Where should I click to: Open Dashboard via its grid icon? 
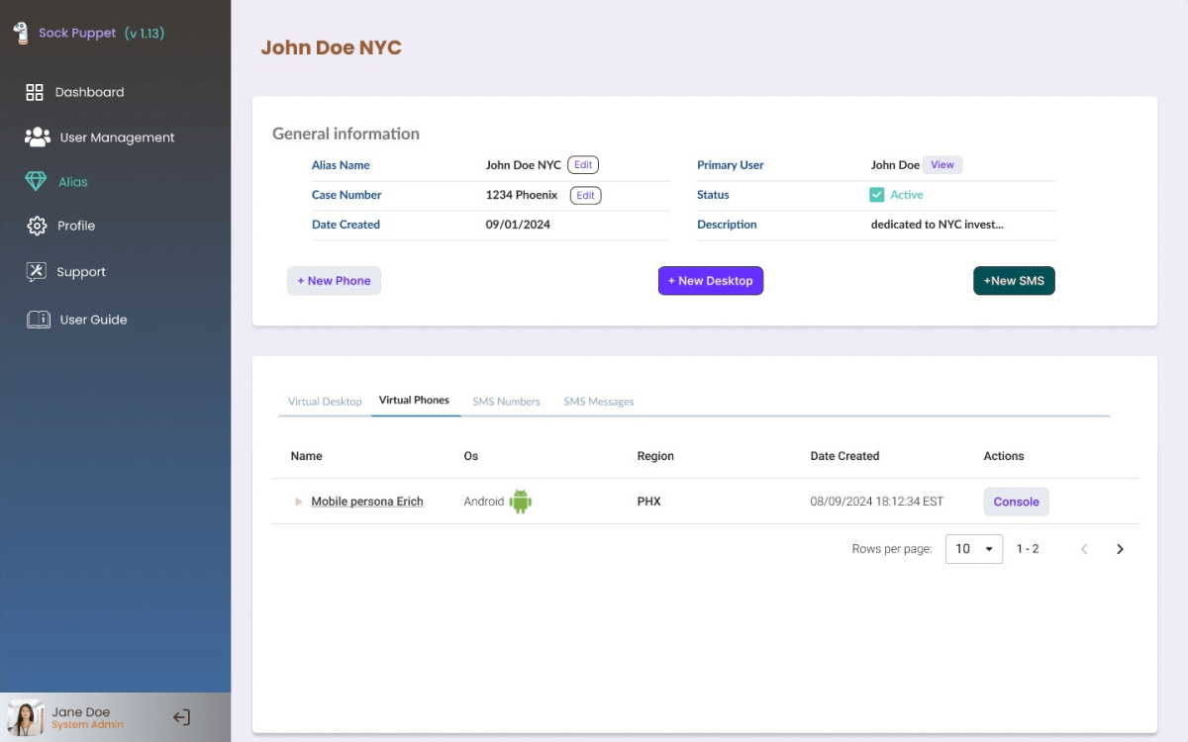pyautogui.click(x=35, y=92)
